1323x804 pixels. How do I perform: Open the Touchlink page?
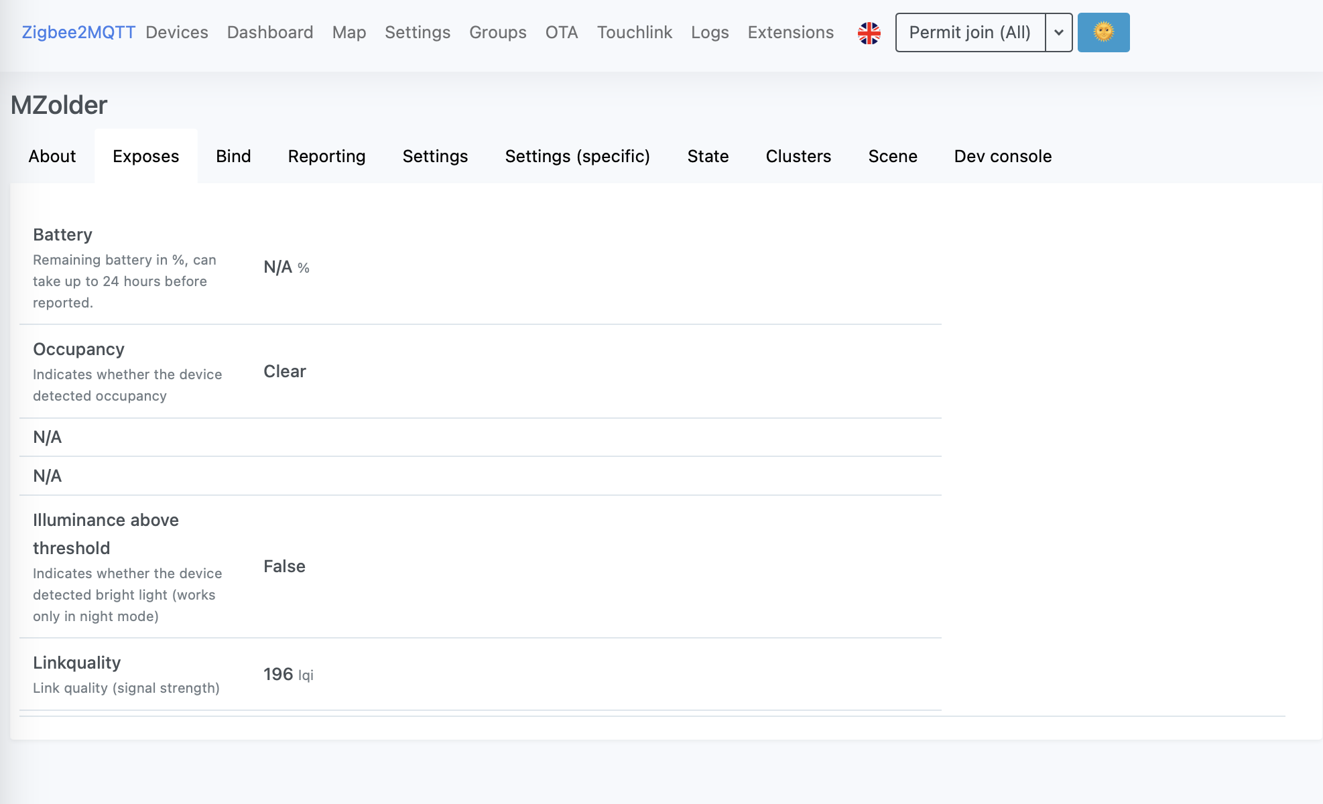pyautogui.click(x=634, y=32)
